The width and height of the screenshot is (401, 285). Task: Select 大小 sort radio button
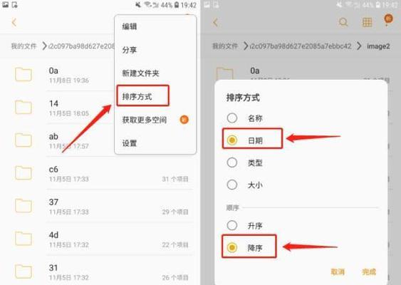coord(232,185)
